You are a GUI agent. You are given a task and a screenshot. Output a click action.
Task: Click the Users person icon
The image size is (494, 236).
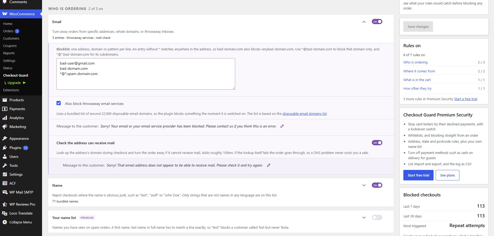tap(5, 157)
